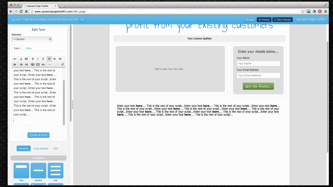
Task: Open the HTML source code view icon
Action: point(15,59)
